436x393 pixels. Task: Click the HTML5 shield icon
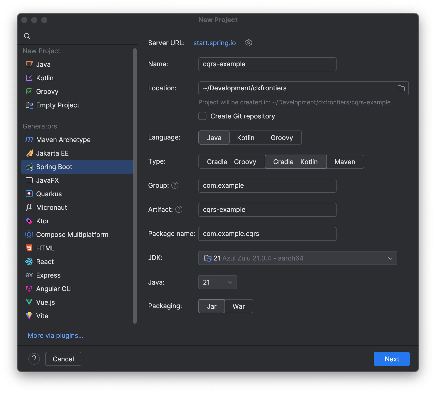pos(29,248)
